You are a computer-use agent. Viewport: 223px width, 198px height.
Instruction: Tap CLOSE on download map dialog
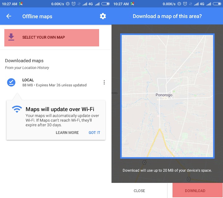tap(139, 191)
